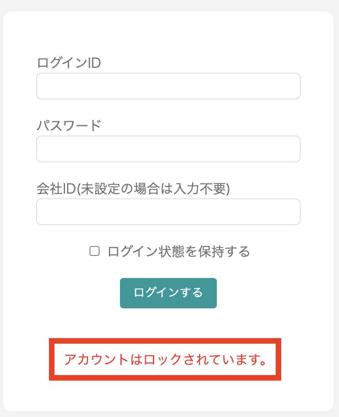Viewport: 339px width, 417px height.
Task: Click the アカウントはロックされています。 error message
Action: click(x=165, y=360)
